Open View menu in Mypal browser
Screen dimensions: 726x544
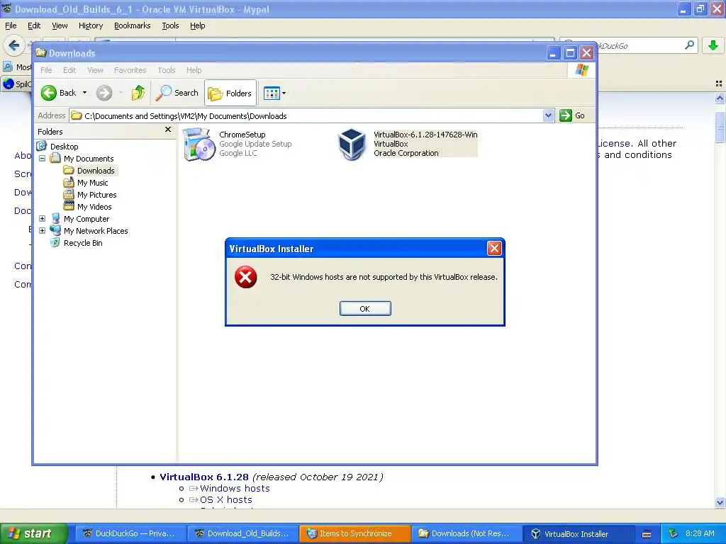[60, 26]
